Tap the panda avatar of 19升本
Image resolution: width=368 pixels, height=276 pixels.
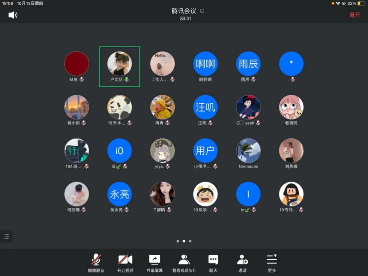coord(120,107)
